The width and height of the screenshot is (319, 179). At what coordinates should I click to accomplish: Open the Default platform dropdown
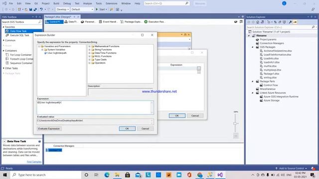tap(82, 9)
